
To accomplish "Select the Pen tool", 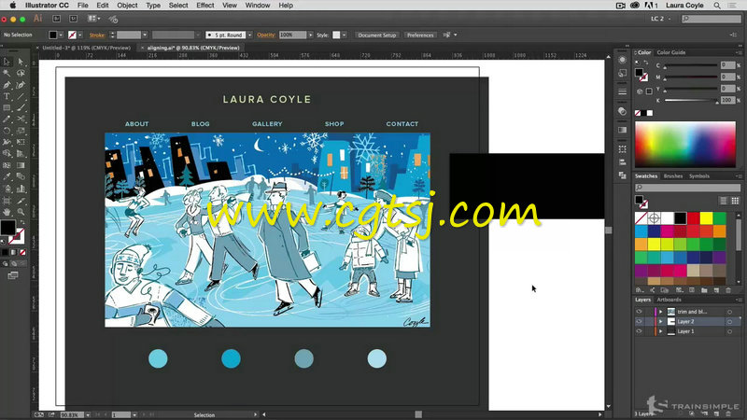I will tap(7, 85).
